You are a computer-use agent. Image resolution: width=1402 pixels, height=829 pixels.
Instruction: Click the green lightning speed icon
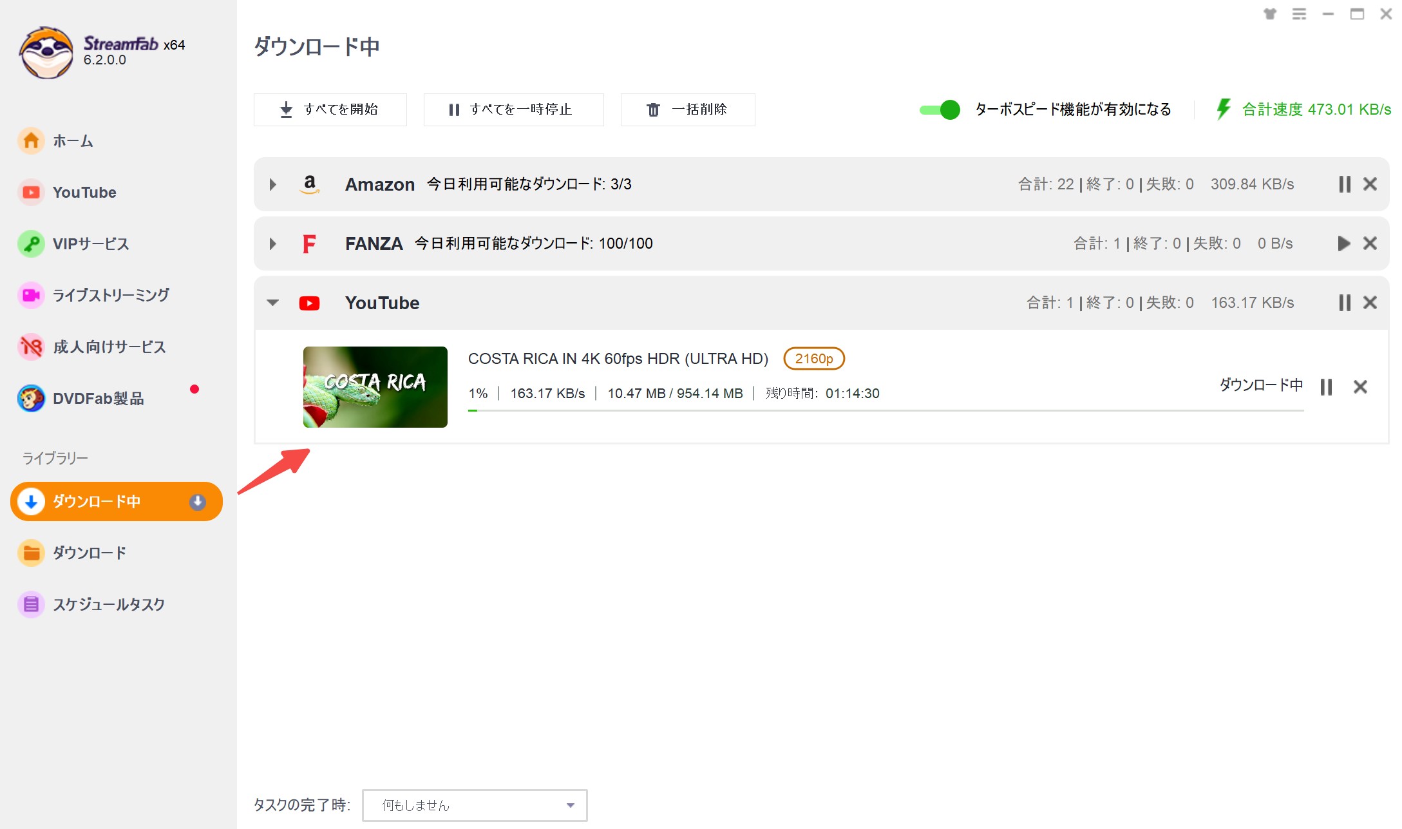point(1222,109)
